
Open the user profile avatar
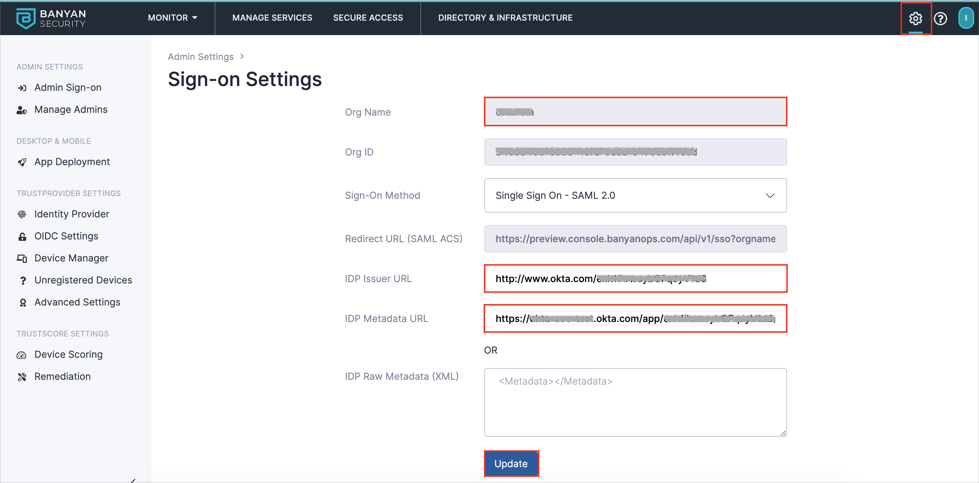click(x=965, y=18)
